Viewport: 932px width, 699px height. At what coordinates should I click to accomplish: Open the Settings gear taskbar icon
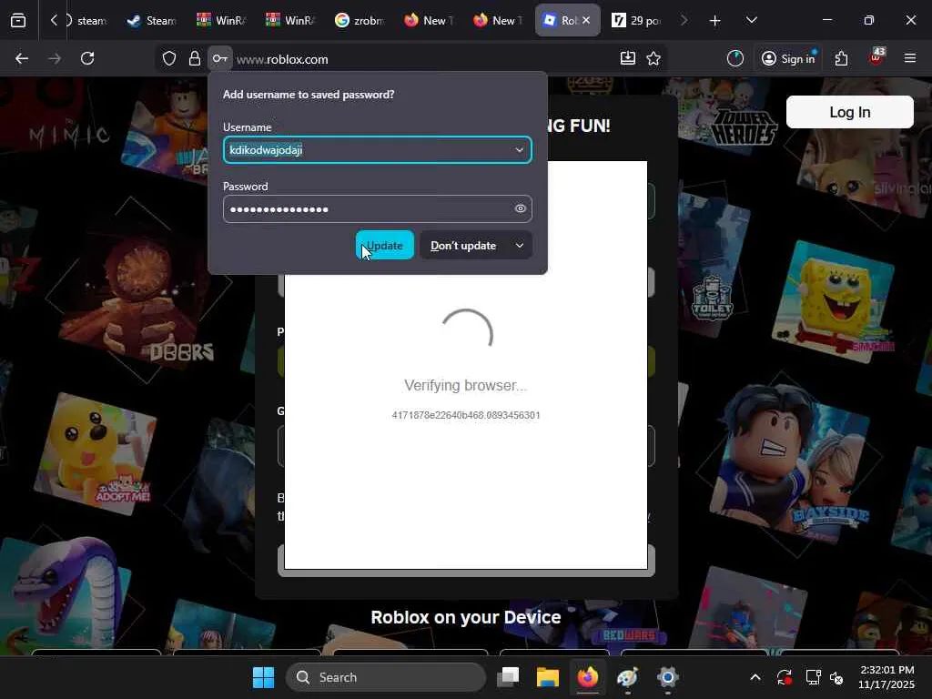click(667, 677)
